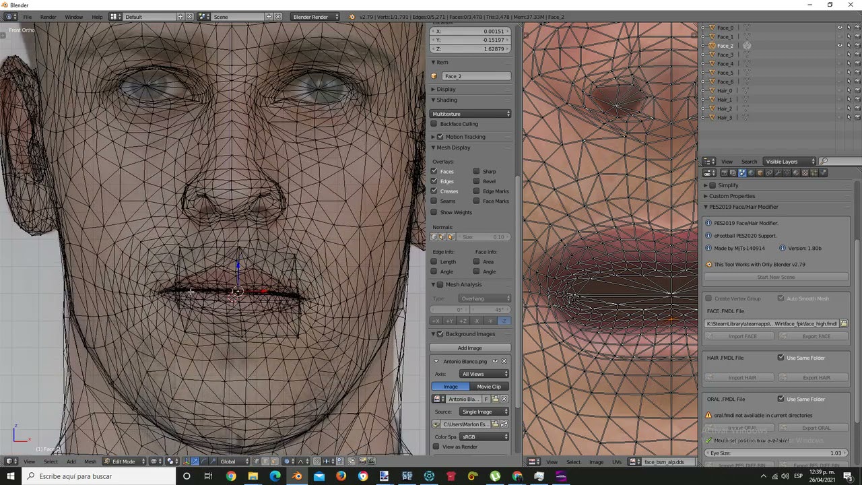
Task: Select the scale manipulator icon
Action: click(213, 461)
